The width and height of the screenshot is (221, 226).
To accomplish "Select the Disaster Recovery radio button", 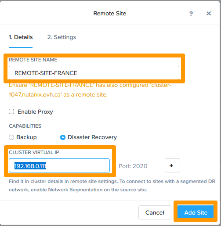I will 63,137.
